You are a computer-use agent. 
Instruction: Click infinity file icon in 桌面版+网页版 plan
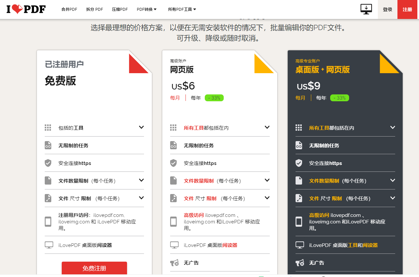coord(299,145)
